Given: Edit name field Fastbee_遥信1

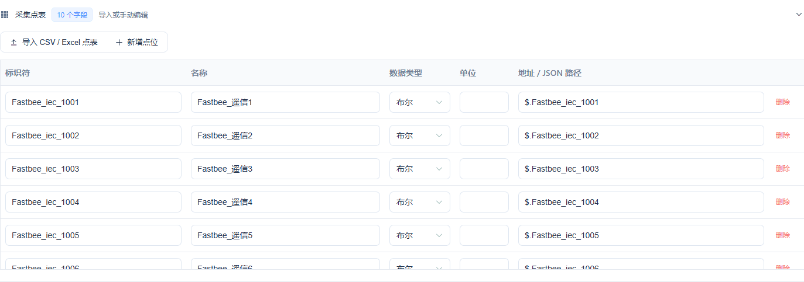Looking at the screenshot, I should click(285, 102).
